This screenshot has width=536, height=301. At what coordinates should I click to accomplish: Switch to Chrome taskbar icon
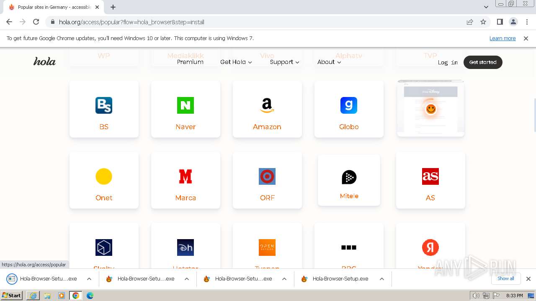pos(76,296)
